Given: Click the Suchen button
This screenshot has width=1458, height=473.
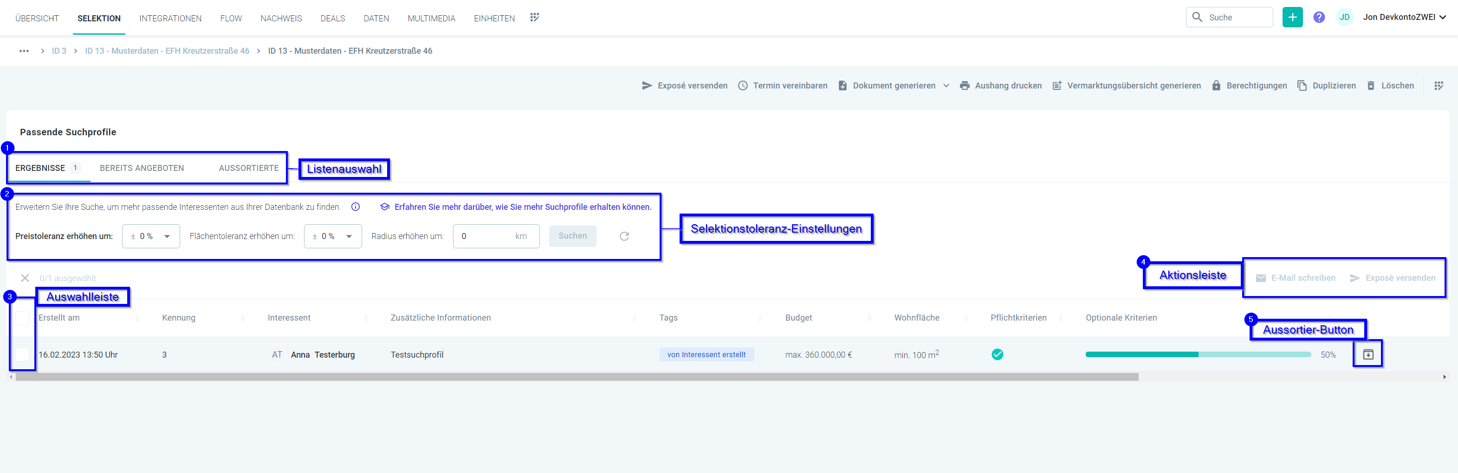Looking at the screenshot, I should pos(572,236).
